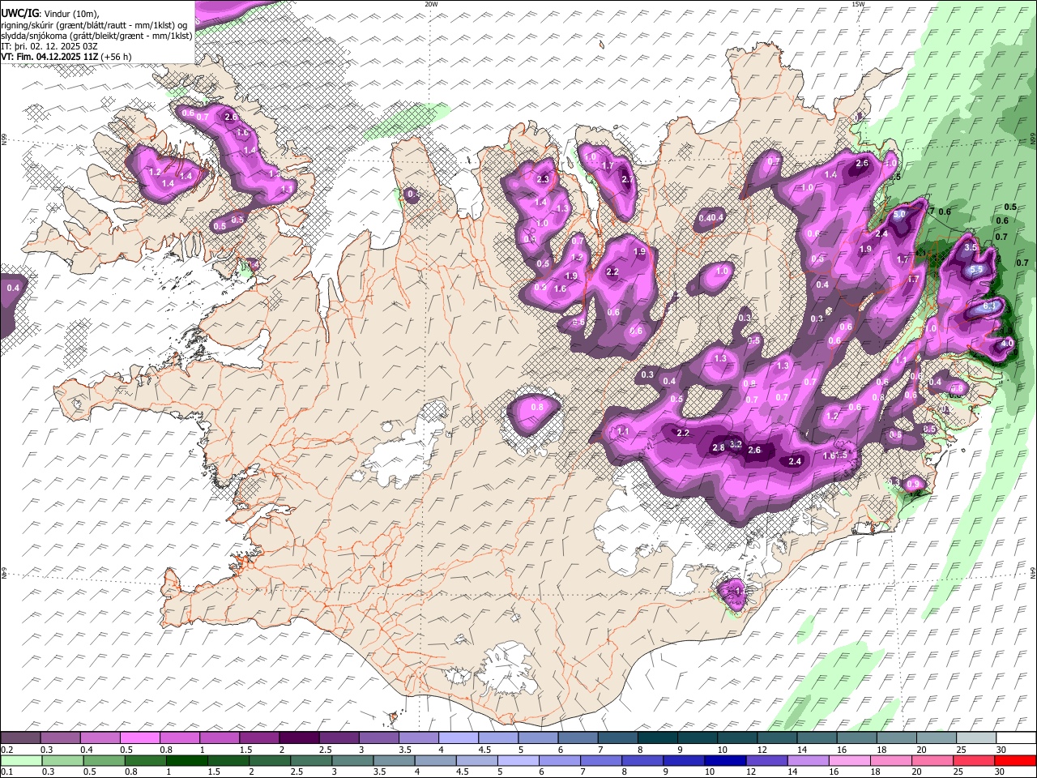This screenshot has height=778, width=1037.
Task: Click the 2.3 snowfall value on the map
Action: point(543,180)
